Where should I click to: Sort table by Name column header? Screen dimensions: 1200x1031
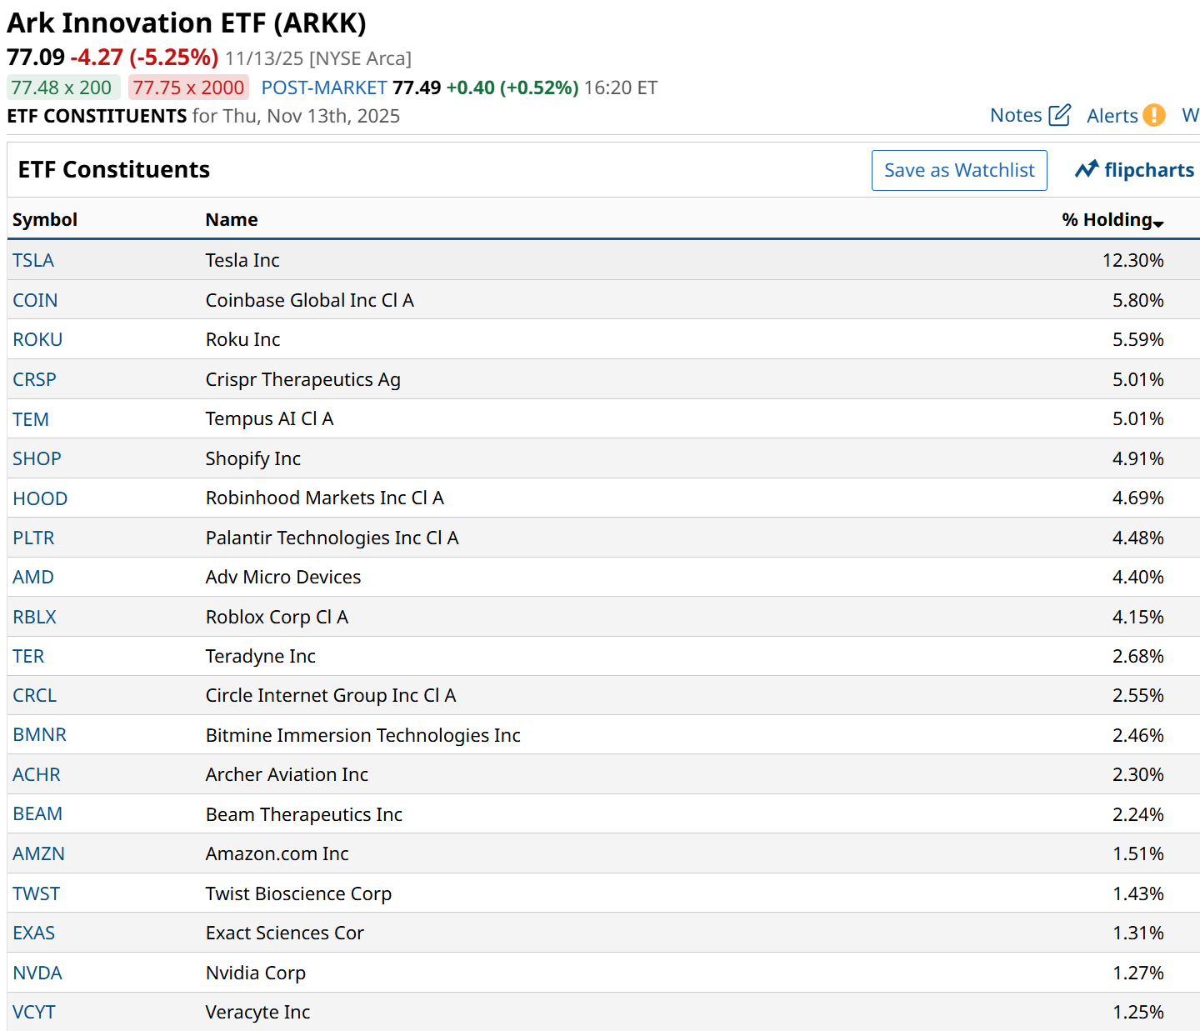click(x=232, y=219)
